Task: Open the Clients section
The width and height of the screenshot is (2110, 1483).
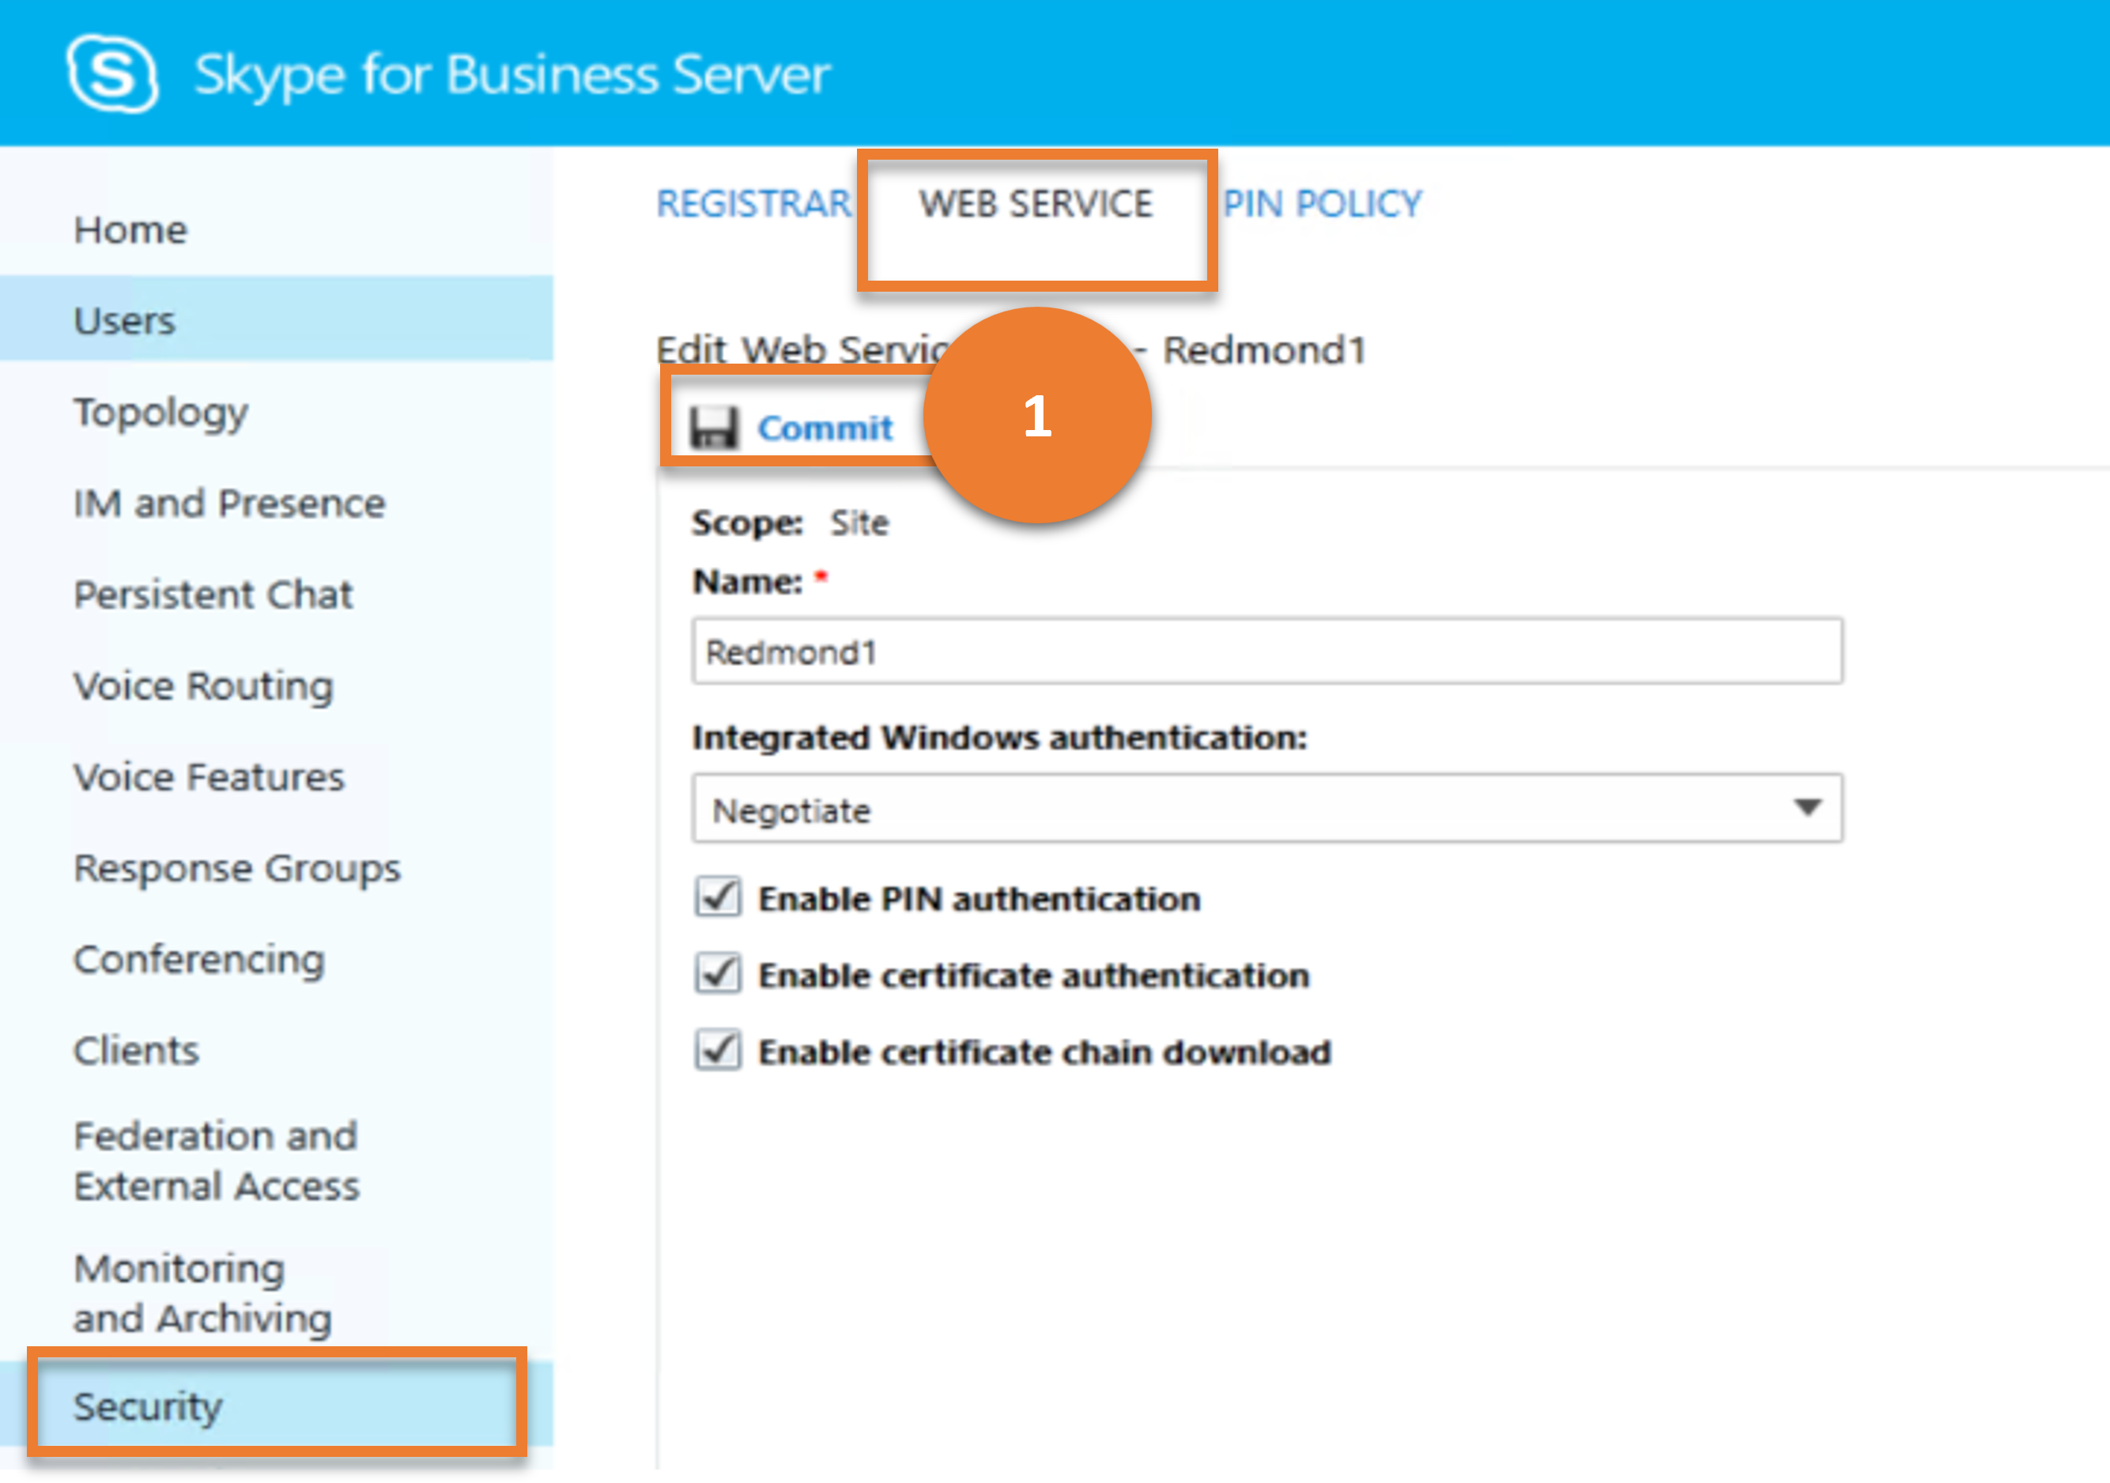Action: [136, 1051]
